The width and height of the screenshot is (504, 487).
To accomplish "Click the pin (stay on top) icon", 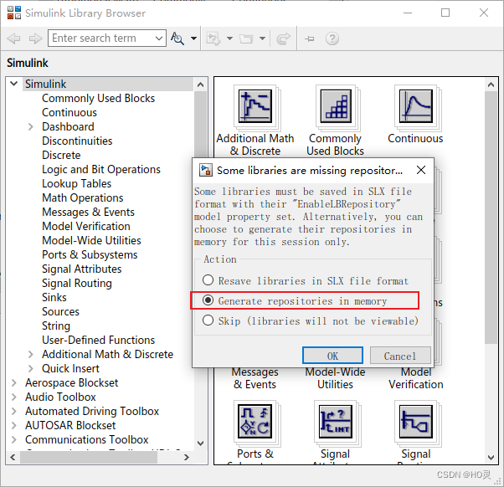I will coord(309,38).
